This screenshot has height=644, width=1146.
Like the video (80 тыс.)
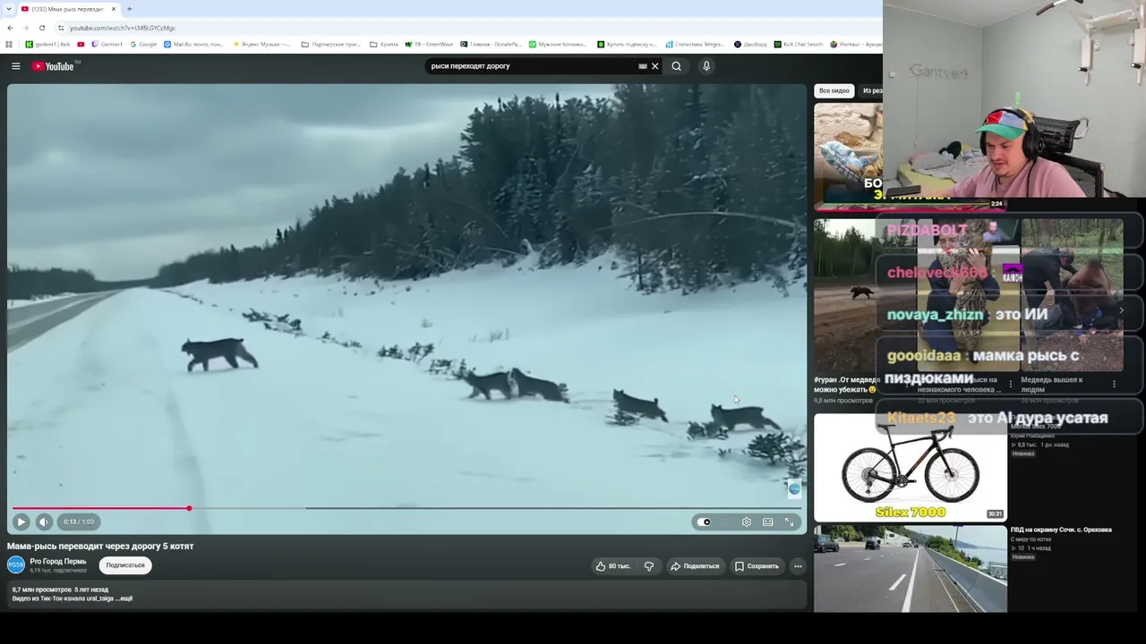pos(613,566)
